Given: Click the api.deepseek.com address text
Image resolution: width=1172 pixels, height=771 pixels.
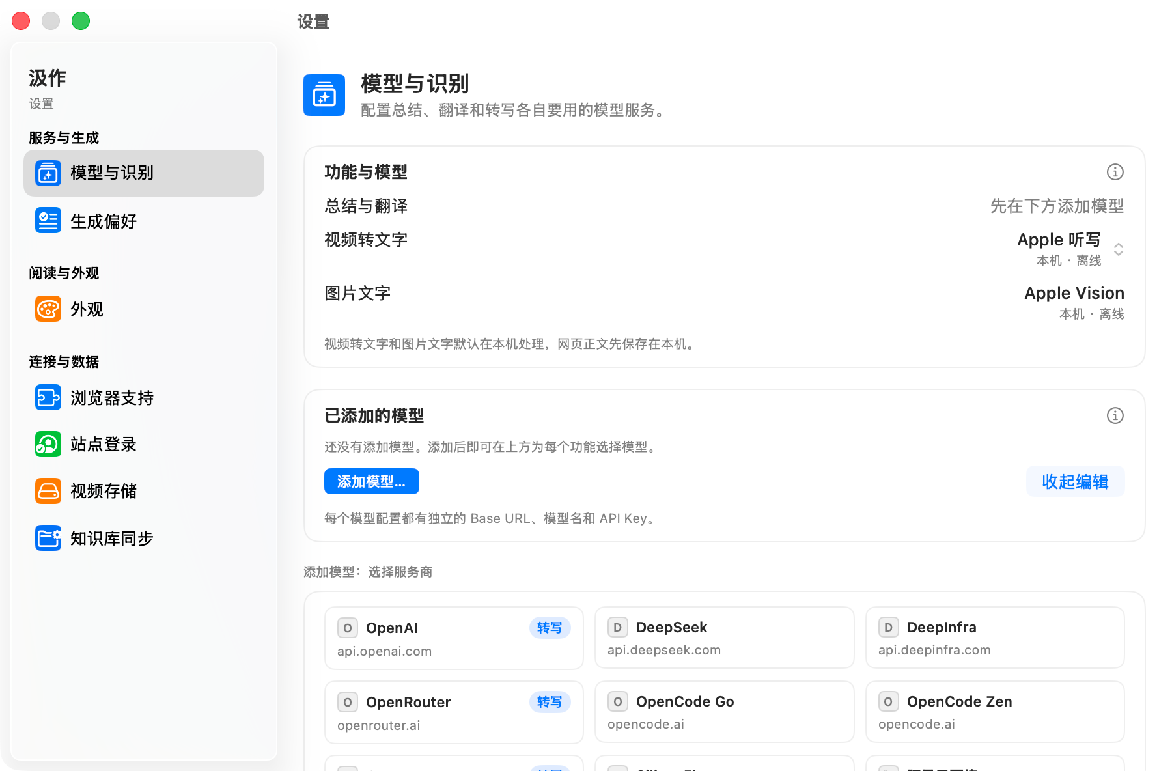Looking at the screenshot, I should point(664,650).
